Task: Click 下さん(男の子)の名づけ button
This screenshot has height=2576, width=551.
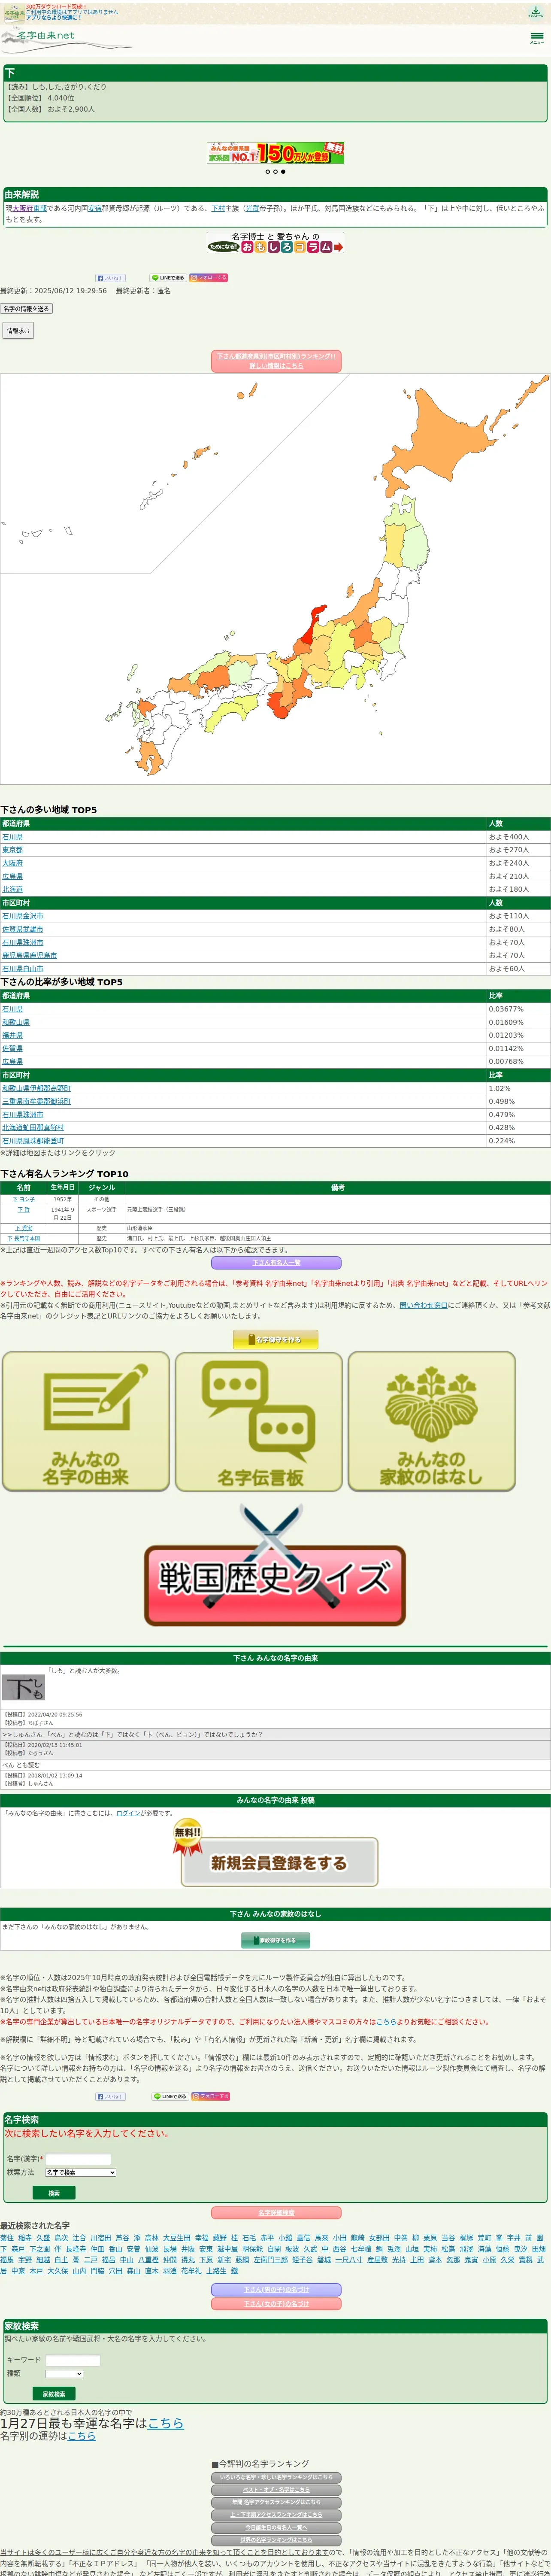Action: pyautogui.click(x=276, y=2290)
